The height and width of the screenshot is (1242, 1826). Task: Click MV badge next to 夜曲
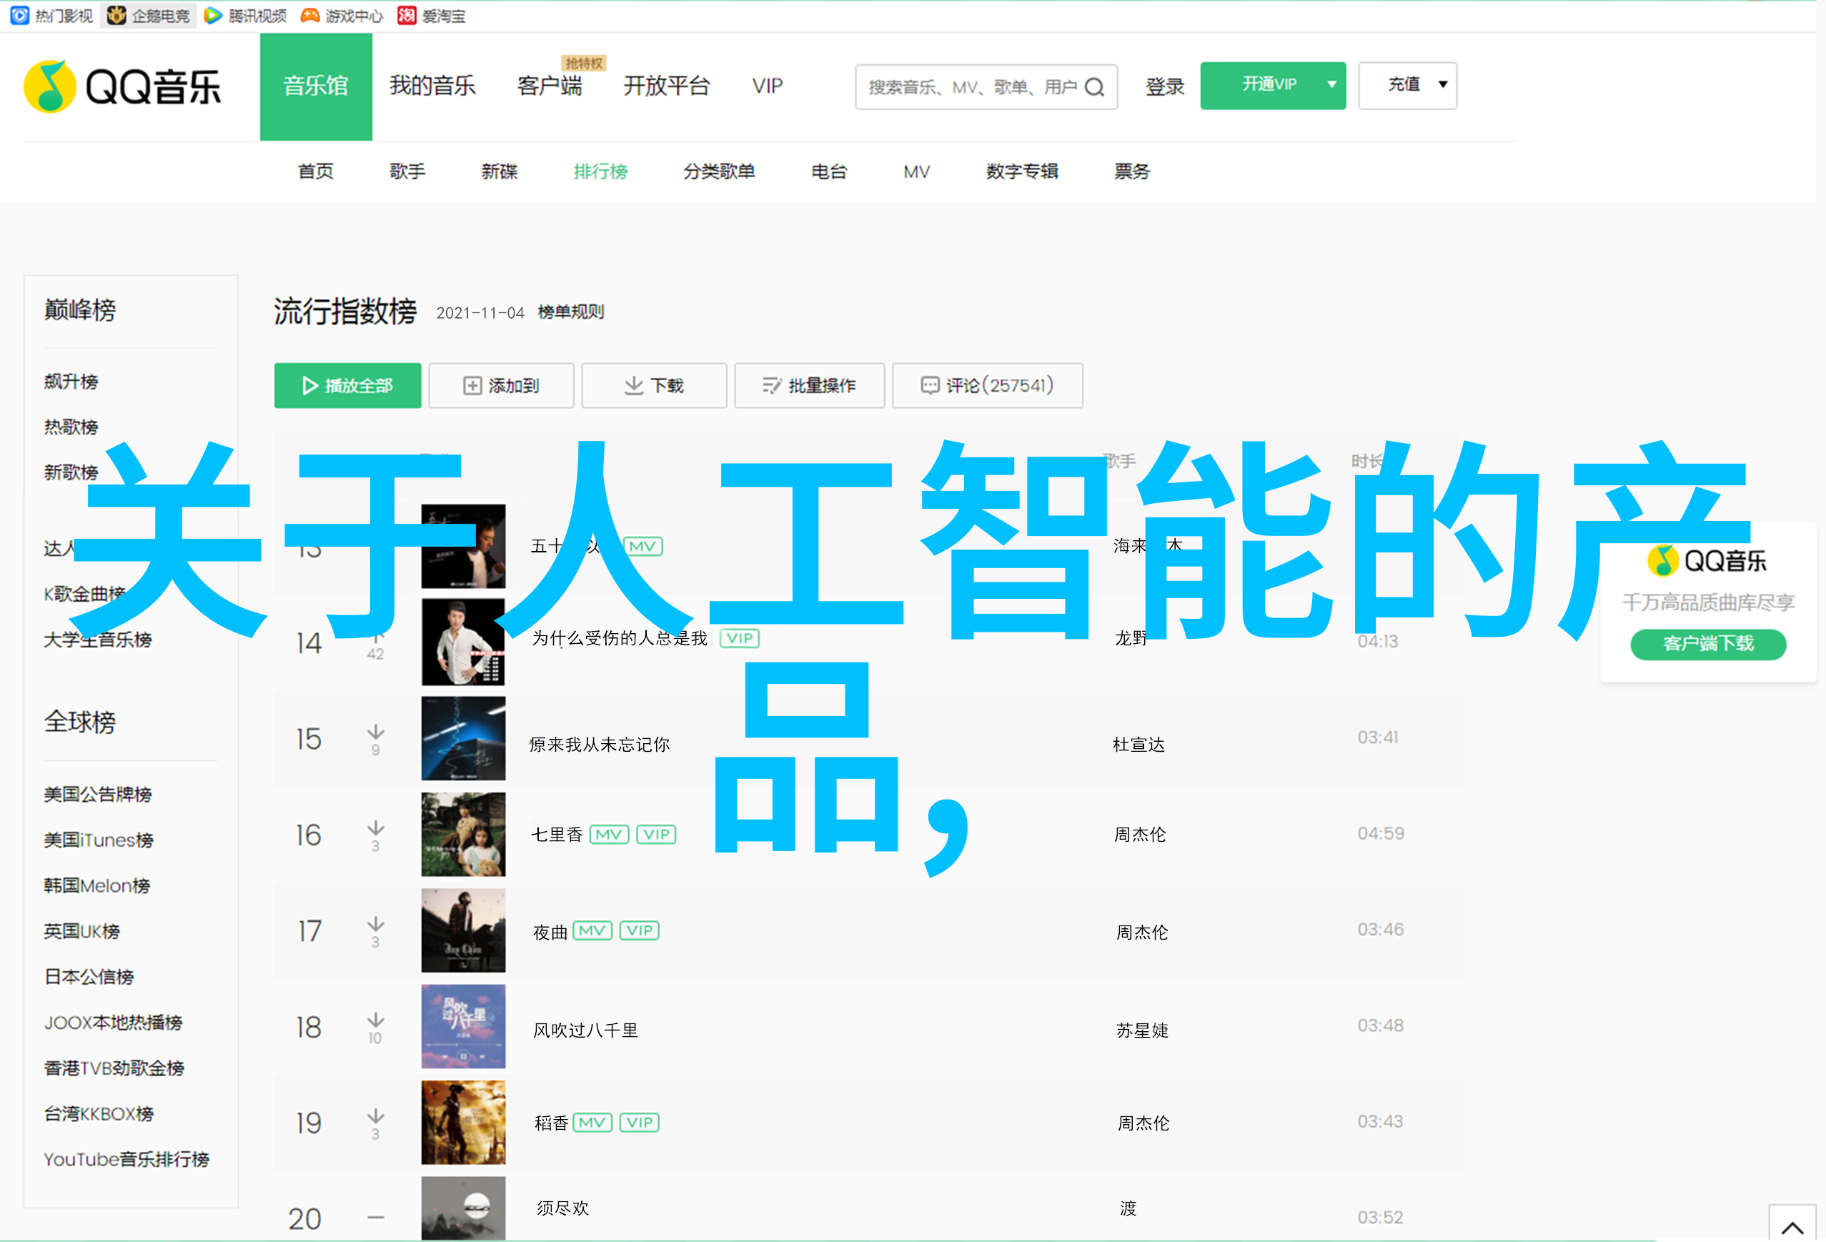click(592, 931)
